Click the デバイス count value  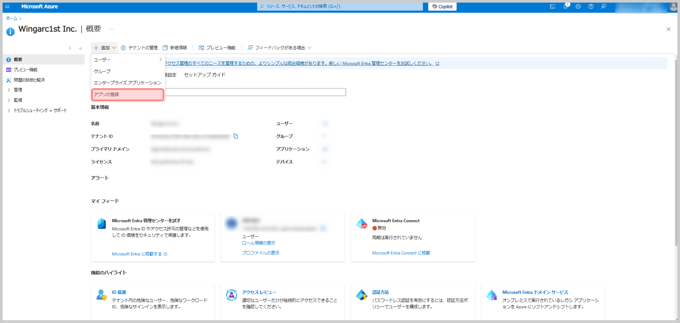[x=324, y=162]
